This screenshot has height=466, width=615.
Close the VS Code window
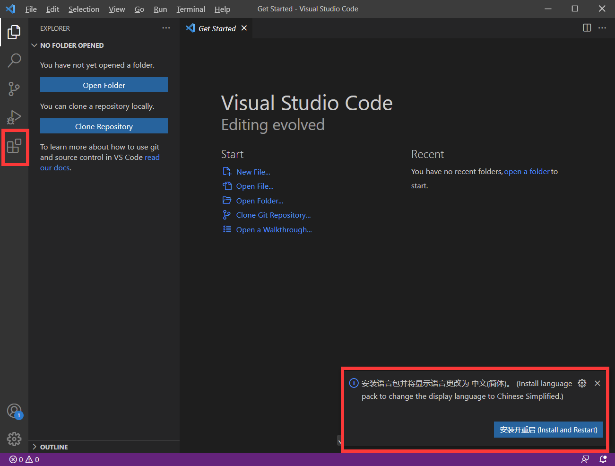coord(602,9)
